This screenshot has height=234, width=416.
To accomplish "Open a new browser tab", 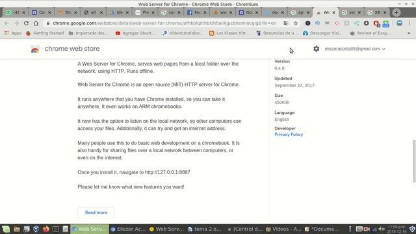I will (396, 12).
